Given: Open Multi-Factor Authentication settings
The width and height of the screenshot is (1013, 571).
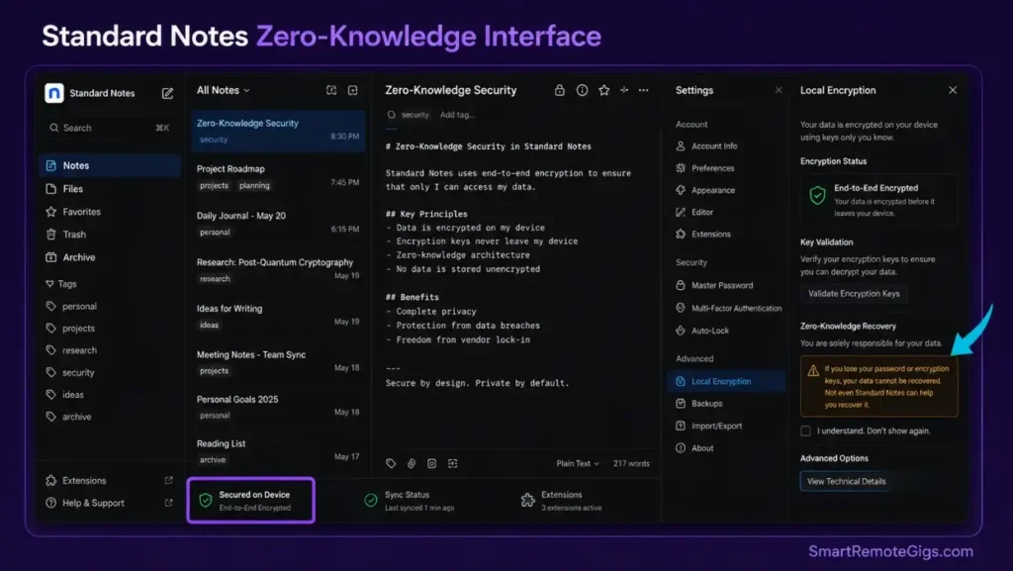Looking at the screenshot, I should point(729,308).
